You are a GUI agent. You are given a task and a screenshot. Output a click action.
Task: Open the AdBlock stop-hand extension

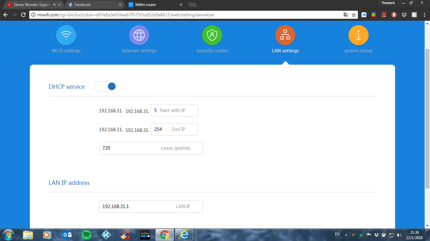[x=394, y=15]
